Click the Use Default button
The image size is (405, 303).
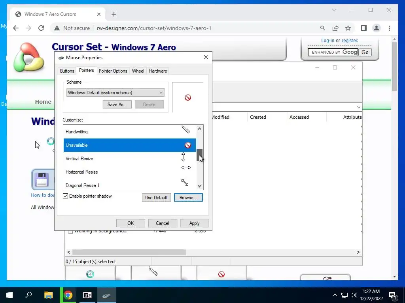[x=156, y=198]
